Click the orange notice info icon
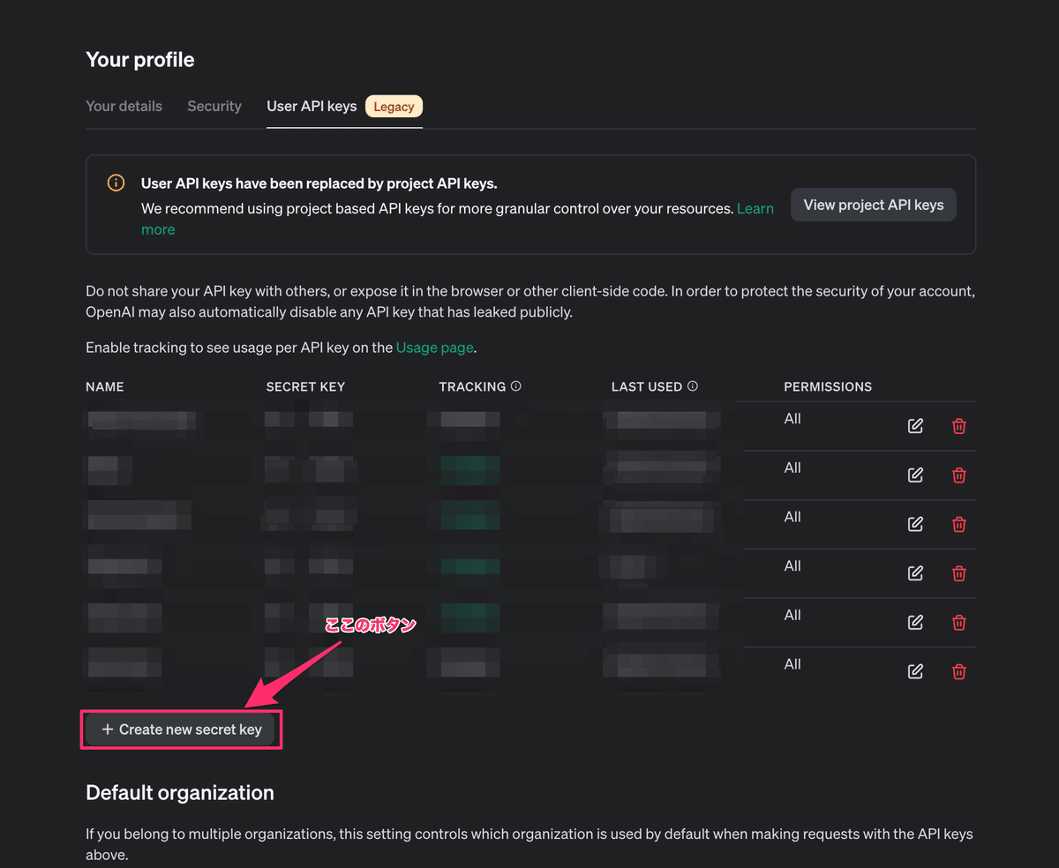Image resolution: width=1059 pixels, height=868 pixels. pyautogui.click(x=116, y=183)
